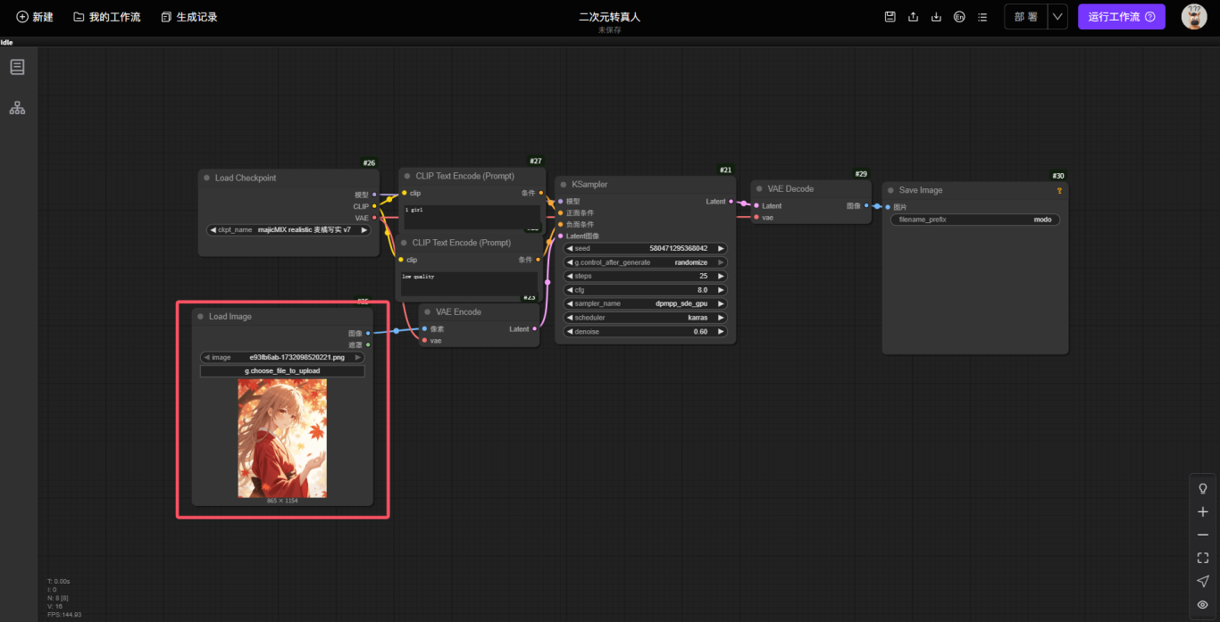Click the lightbulb icon in canvas controls
Viewport: 1220px width, 622px height.
click(1203, 488)
